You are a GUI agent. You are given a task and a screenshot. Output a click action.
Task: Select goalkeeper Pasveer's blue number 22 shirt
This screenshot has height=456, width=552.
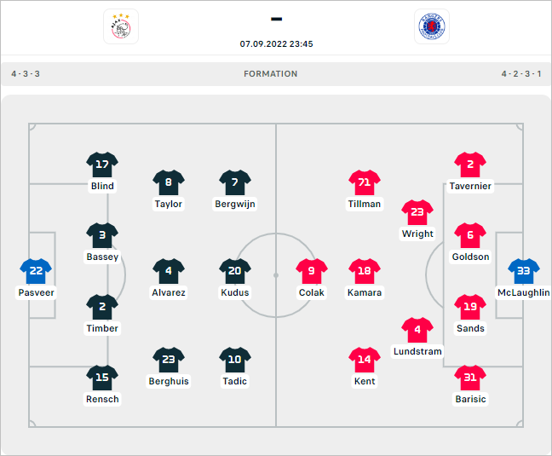(x=36, y=271)
